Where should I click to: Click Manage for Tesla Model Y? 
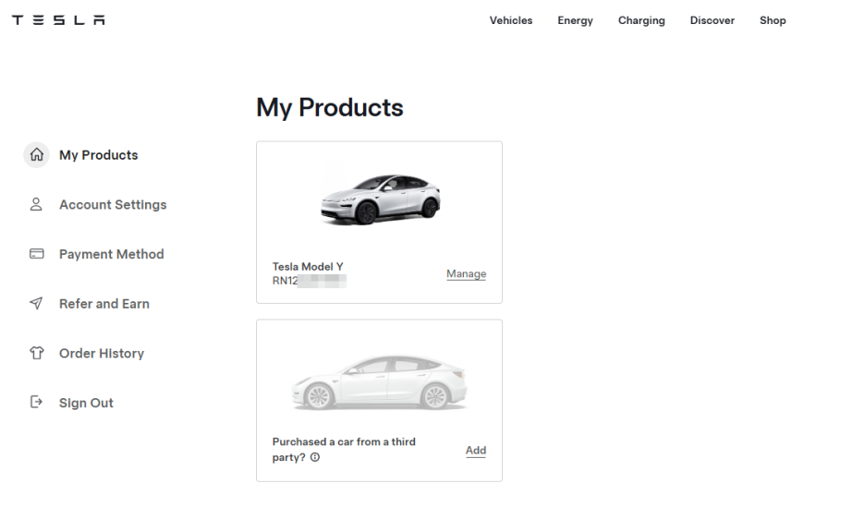[x=466, y=273]
